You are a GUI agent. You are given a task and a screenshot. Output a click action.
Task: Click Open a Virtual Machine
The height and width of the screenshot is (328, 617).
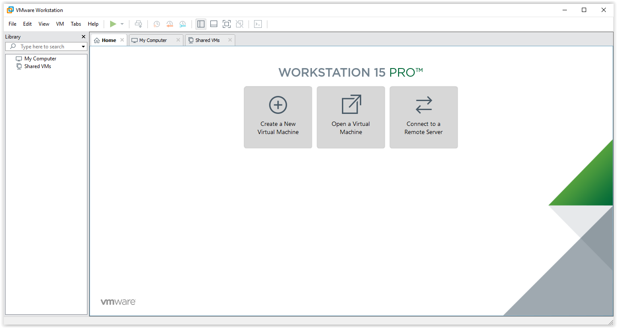pos(351,117)
